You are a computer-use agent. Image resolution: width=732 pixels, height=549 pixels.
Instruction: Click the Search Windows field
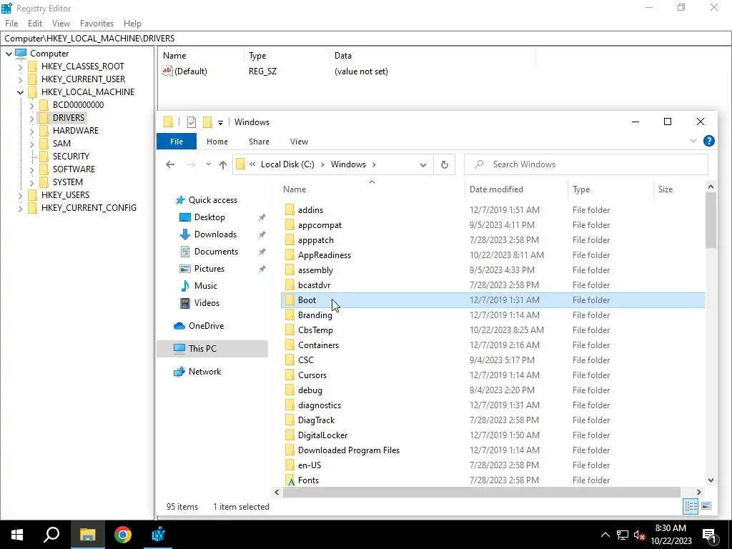[x=586, y=164]
